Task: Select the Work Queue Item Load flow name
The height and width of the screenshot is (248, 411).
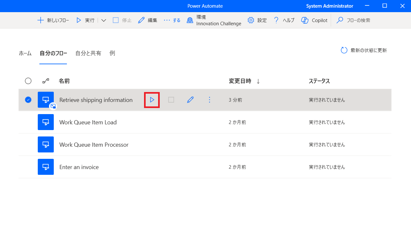Action: (x=88, y=122)
